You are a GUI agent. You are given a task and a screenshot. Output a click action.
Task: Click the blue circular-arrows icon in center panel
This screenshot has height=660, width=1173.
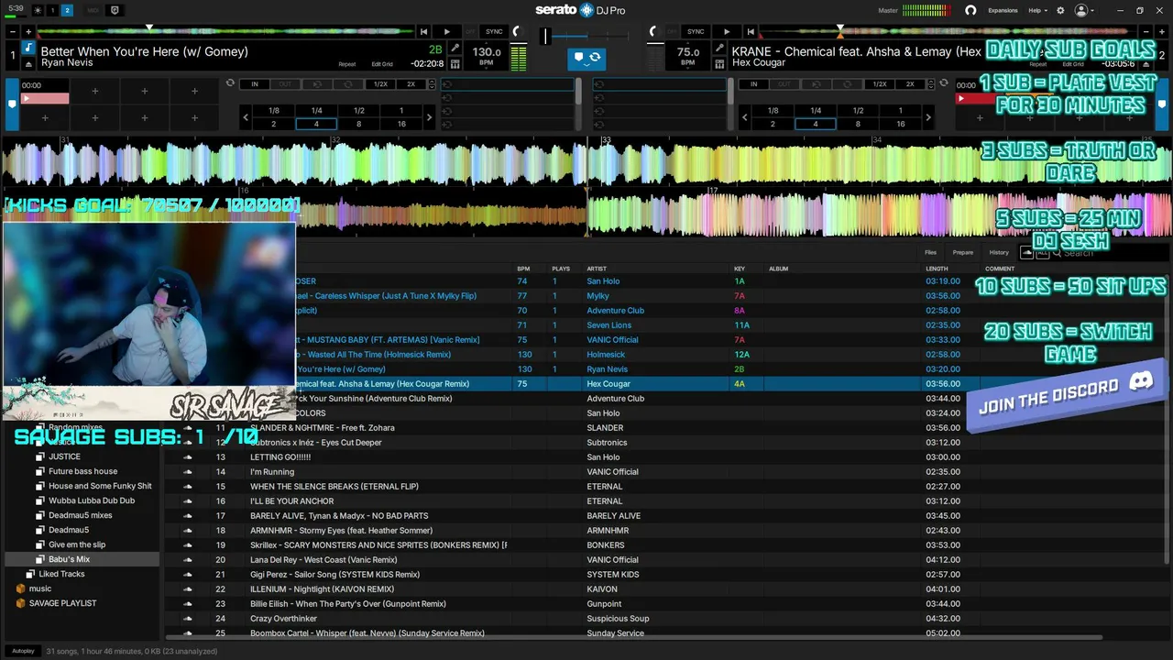pos(595,57)
